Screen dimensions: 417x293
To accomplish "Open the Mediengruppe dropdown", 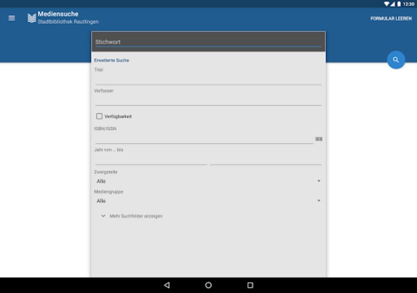I will click(208, 201).
